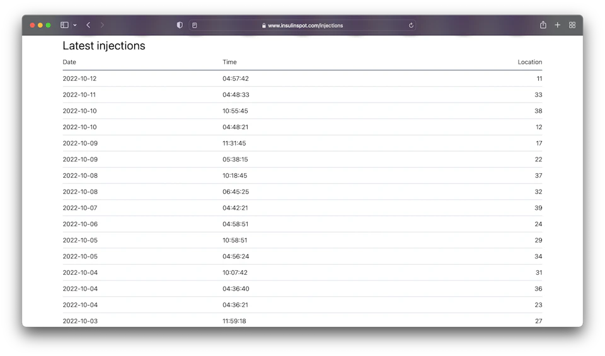The image size is (605, 356).
Task: Show the tab overview grid
Action: coord(572,25)
